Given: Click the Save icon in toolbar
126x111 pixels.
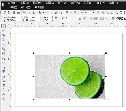Looking at the screenshot, I should (x=14, y=12).
